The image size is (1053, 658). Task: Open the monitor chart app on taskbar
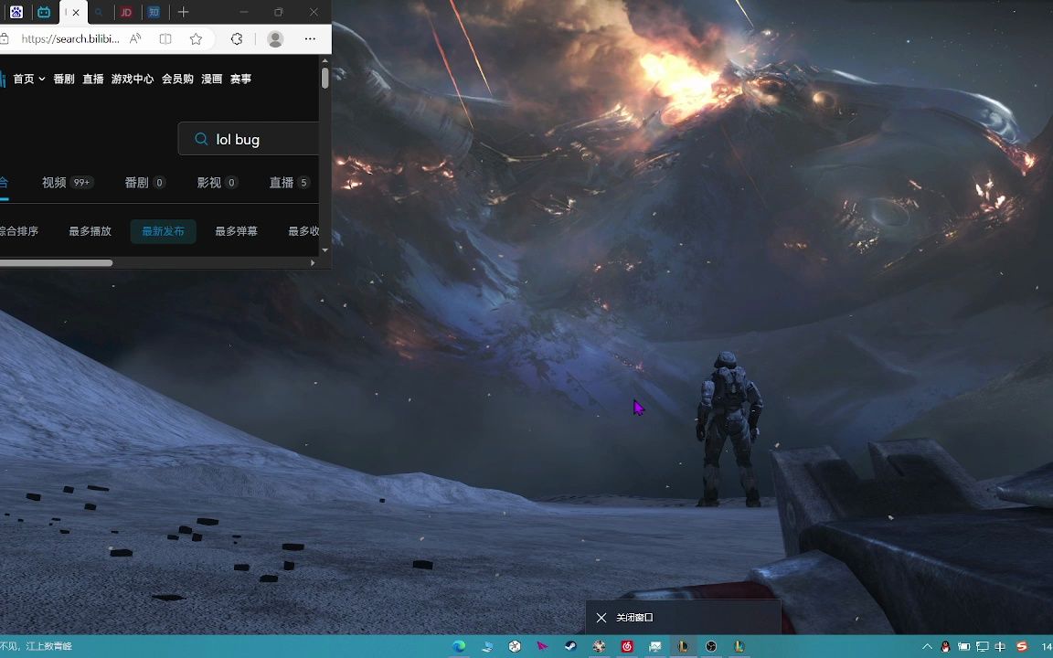point(654,646)
